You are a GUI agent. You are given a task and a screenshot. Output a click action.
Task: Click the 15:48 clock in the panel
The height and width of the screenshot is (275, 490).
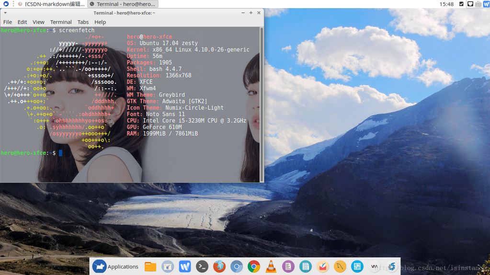tap(446, 4)
